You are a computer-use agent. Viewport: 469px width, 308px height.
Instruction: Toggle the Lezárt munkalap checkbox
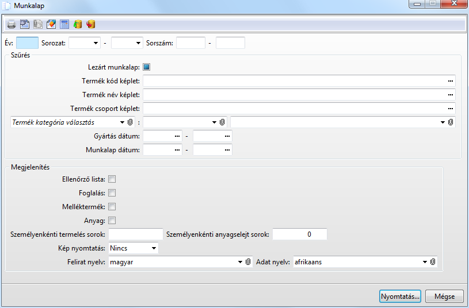(147, 67)
